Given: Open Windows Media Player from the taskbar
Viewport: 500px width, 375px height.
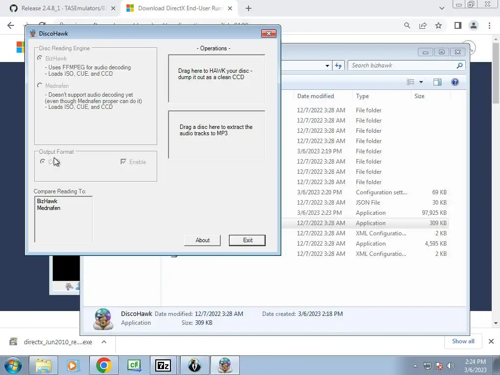Looking at the screenshot, I should tap(73, 365).
